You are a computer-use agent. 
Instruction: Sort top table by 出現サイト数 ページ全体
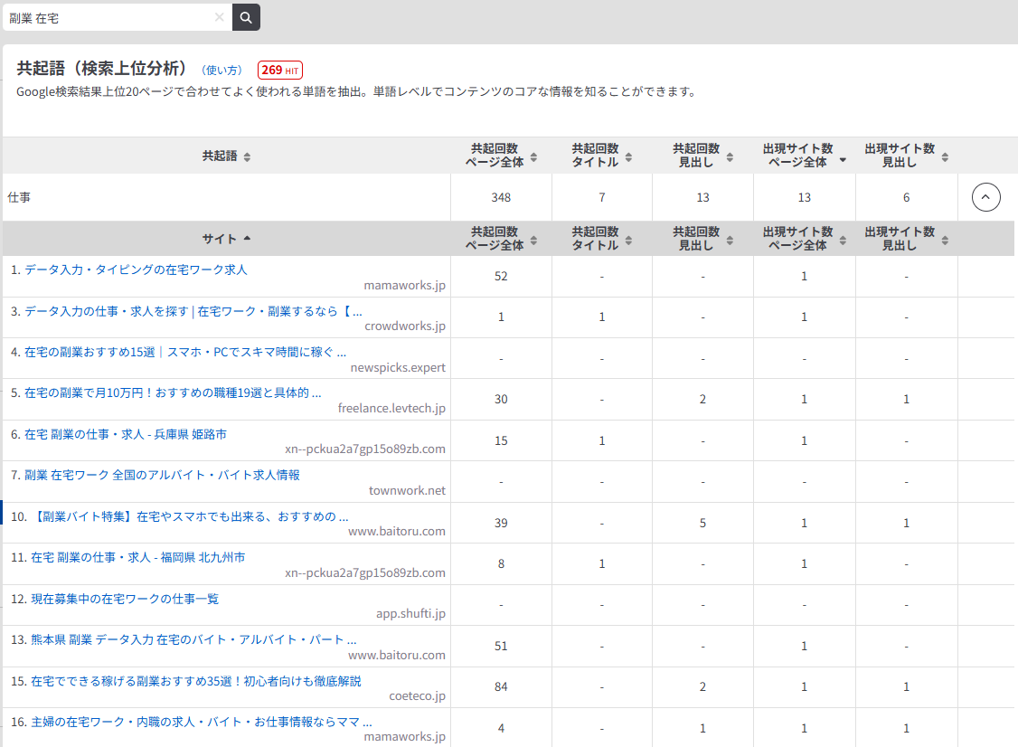click(x=804, y=156)
